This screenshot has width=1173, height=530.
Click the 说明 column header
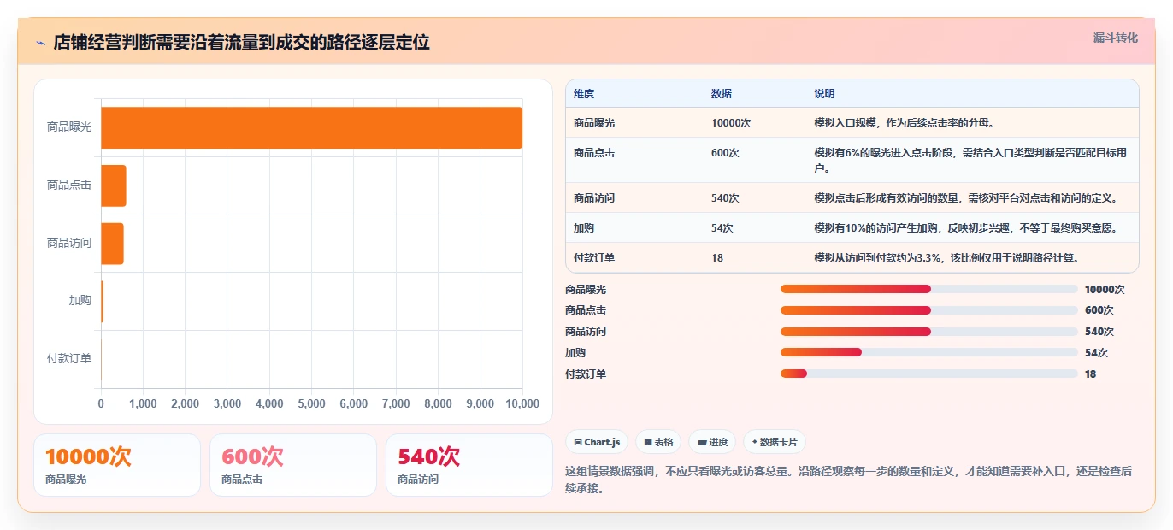pos(824,93)
